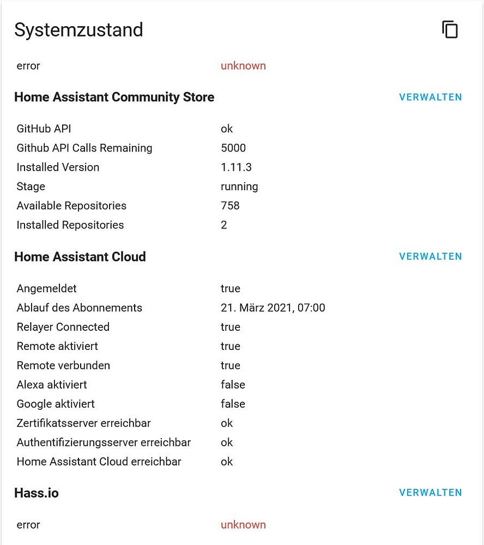Open VERWALTEN for Home Assistant Community Store
484x545 pixels.
(431, 97)
